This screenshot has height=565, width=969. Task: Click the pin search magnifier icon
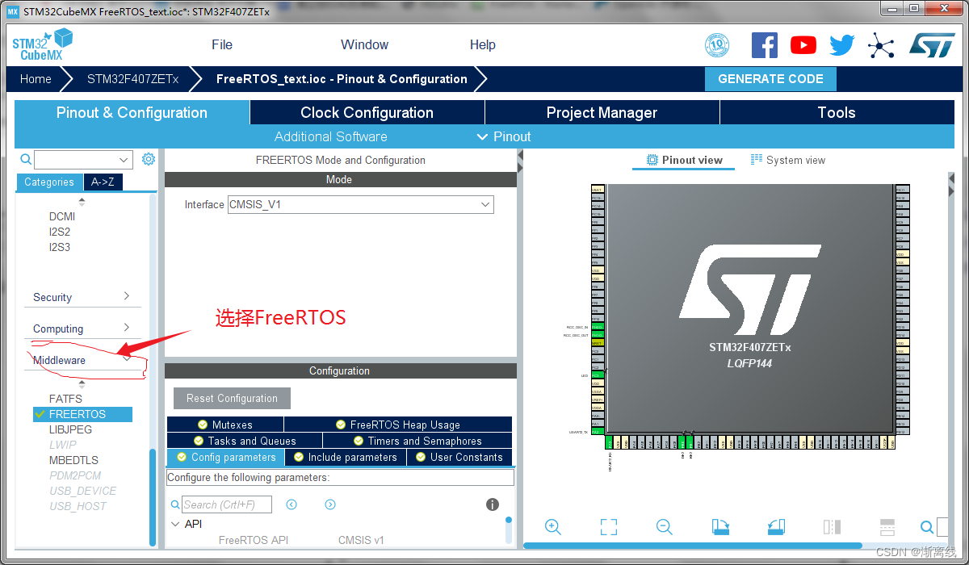[x=927, y=527]
